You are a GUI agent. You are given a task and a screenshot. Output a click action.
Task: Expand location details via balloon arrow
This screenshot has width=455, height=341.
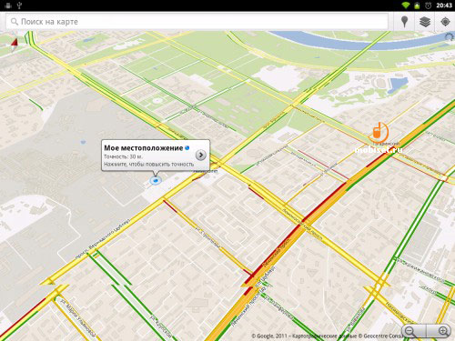201,155
